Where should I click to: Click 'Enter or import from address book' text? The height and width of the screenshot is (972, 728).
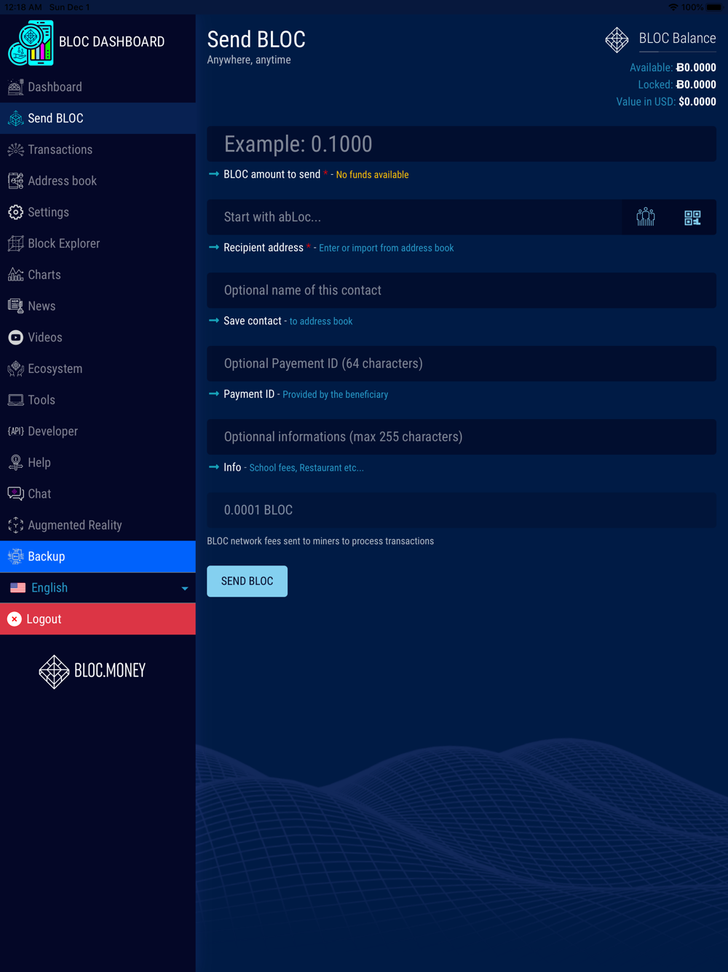coord(386,248)
